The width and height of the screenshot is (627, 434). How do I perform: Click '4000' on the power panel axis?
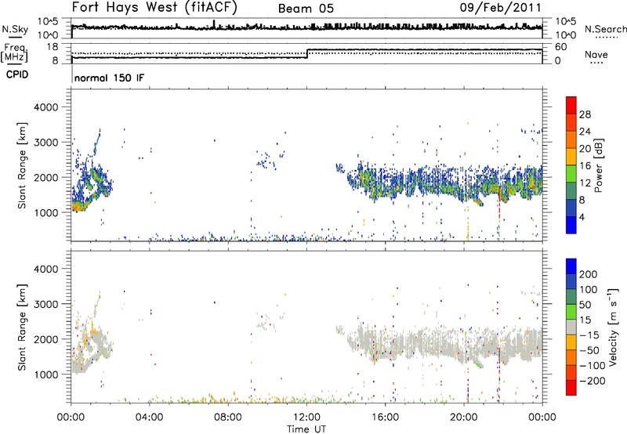(x=46, y=107)
